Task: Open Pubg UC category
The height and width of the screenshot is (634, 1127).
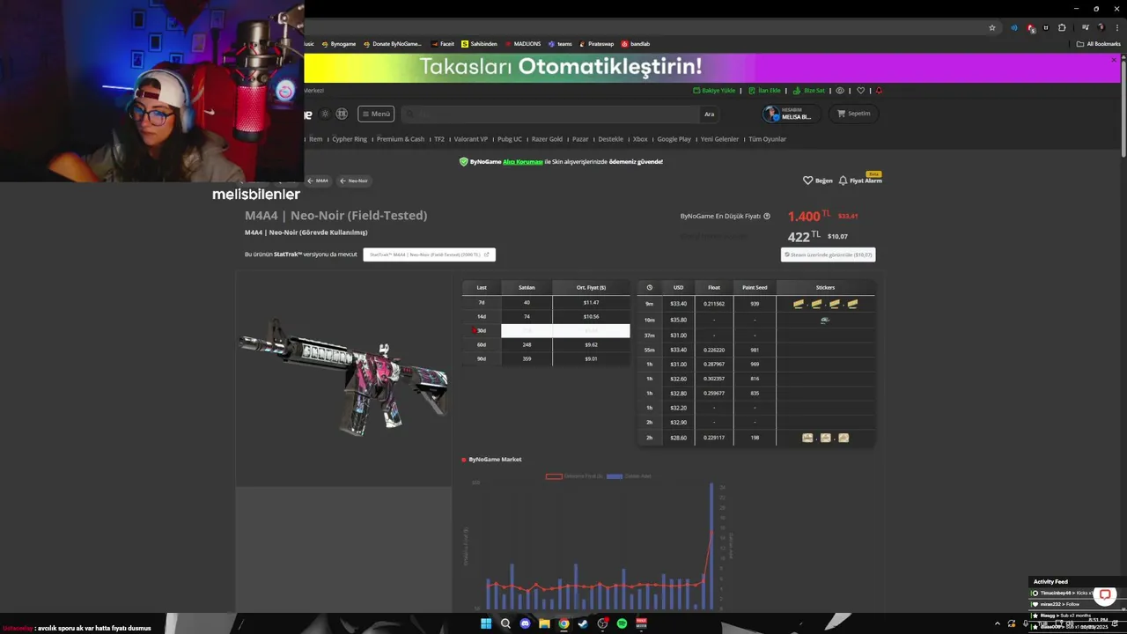Action: click(510, 139)
